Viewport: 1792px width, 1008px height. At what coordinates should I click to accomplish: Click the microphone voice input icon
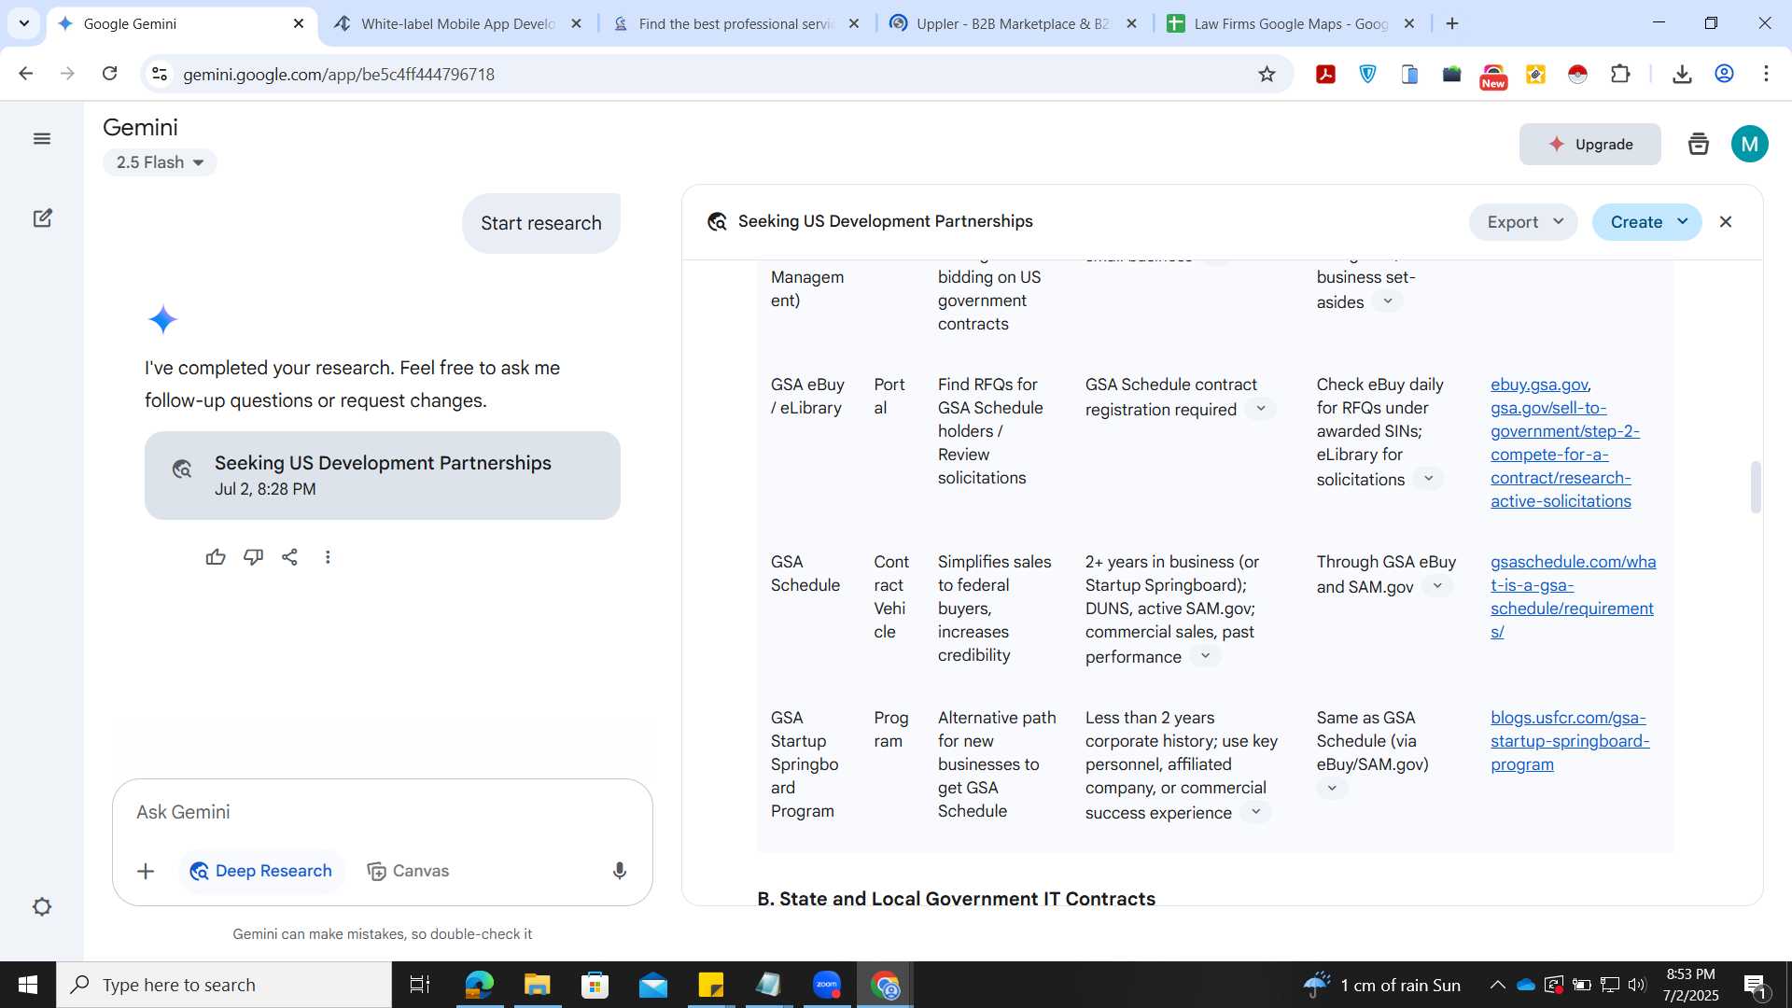(x=619, y=871)
